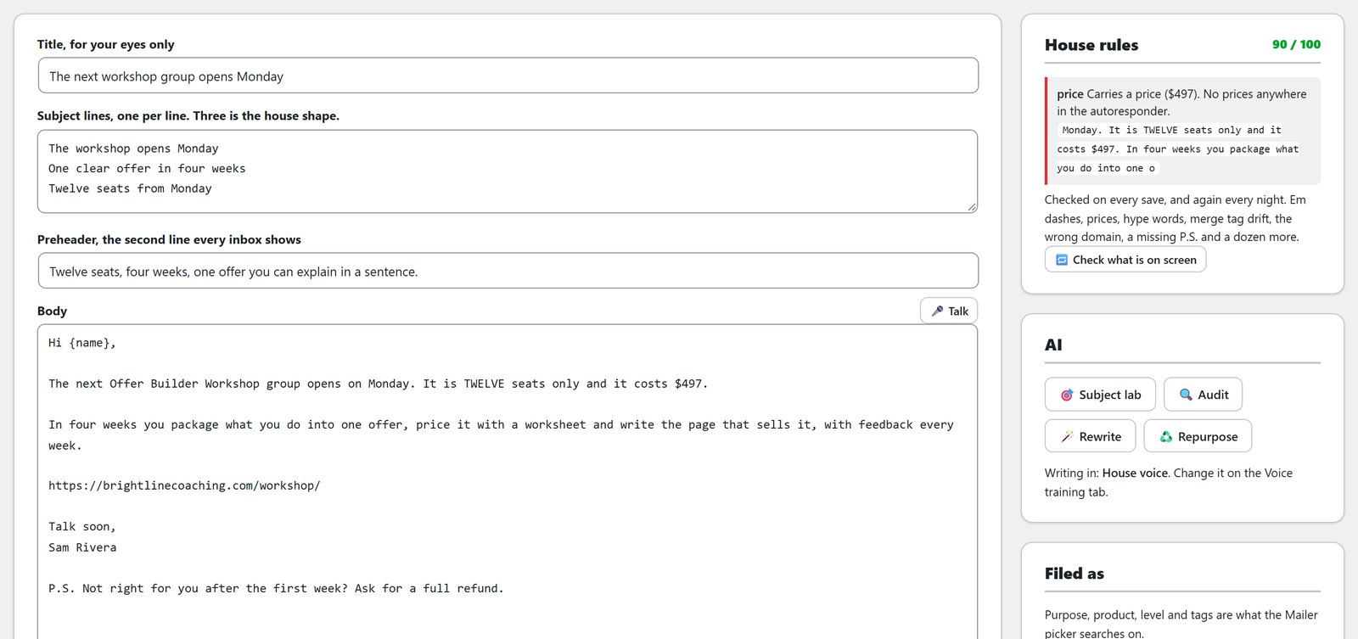This screenshot has width=1358, height=639.
Task: Run the AI Audit
Action: pos(1203,395)
